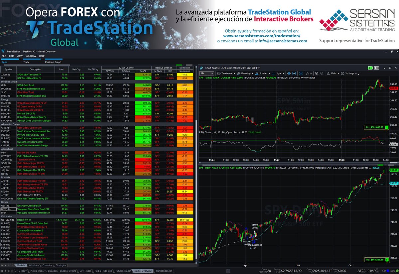Viewport: 399px width, 274px height.
Task: Click the Studies flask icon
Action: (x=257, y=73)
